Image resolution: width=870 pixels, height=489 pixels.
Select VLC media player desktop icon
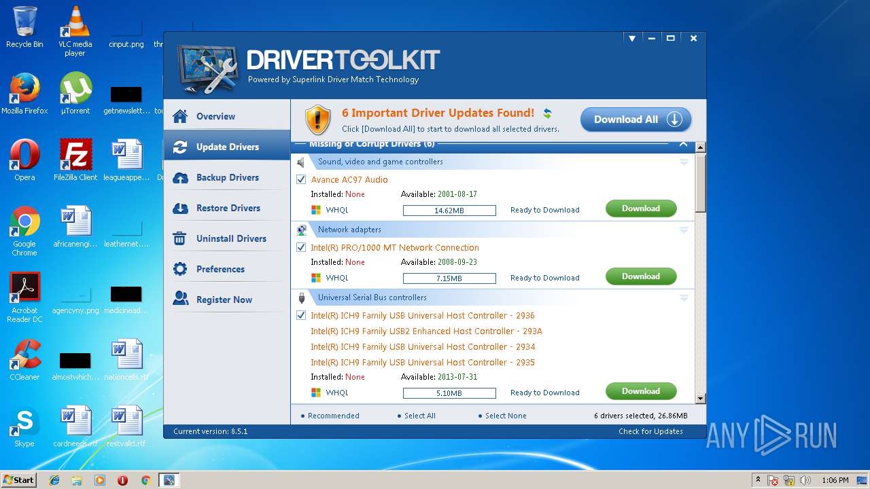(x=75, y=31)
